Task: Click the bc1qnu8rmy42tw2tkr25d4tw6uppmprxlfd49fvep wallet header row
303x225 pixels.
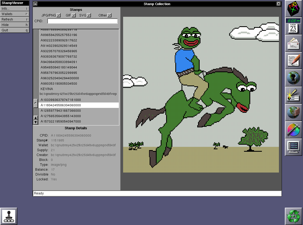Action: point(79,94)
